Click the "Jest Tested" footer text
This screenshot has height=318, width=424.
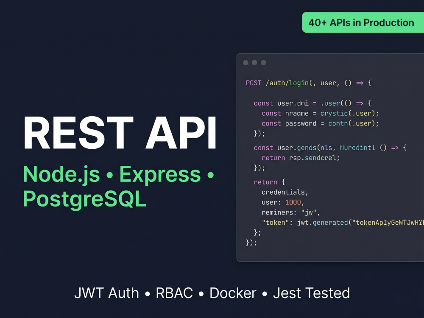click(x=312, y=293)
